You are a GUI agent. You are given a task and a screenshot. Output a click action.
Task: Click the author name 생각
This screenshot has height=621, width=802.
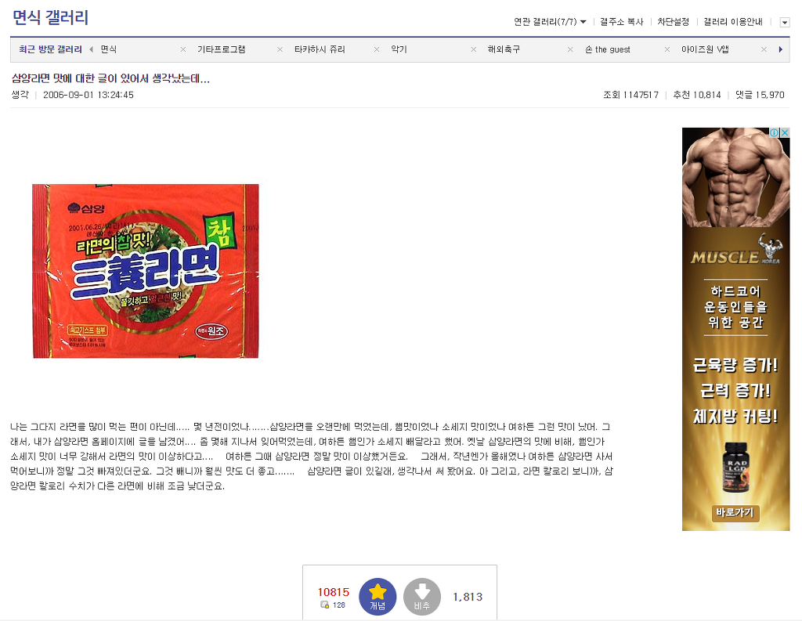tap(20, 95)
